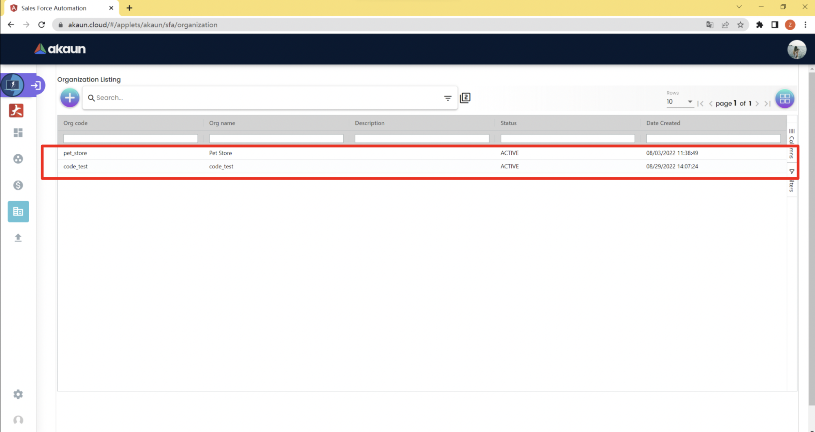Sort by the Org code column header
Image resolution: width=815 pixels, height=432 pixels.
pyautogui.click(x=76, y=123)
